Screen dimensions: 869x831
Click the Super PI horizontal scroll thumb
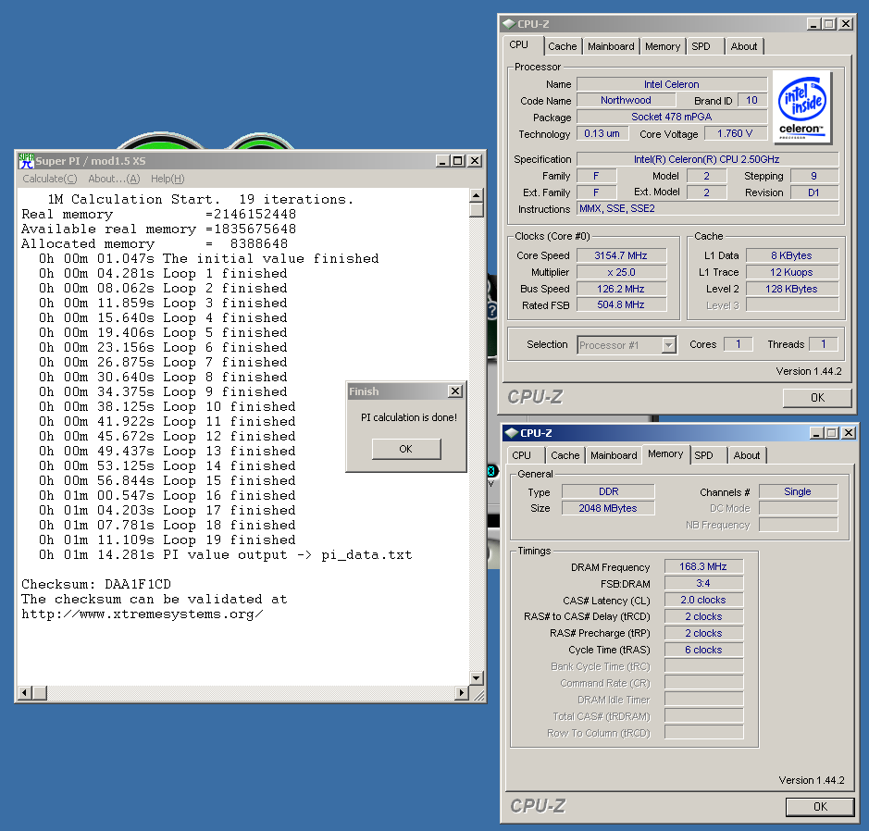(x=40, y=692)
